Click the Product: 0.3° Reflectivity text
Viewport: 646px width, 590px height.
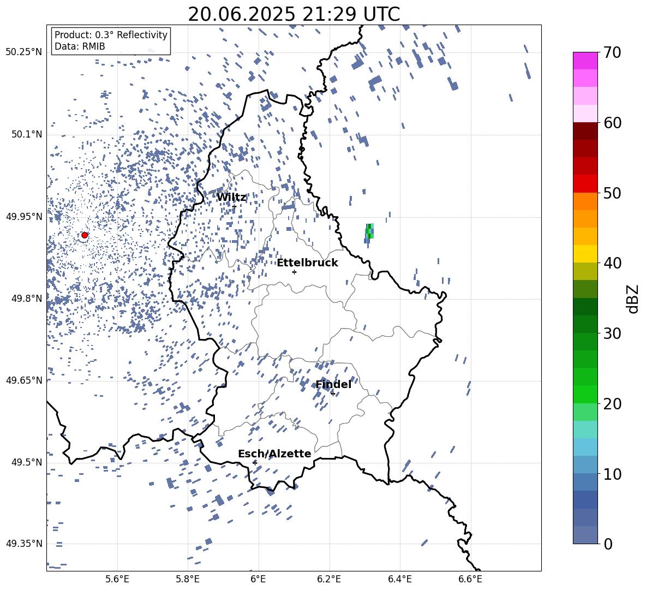[x=111, y=35]
